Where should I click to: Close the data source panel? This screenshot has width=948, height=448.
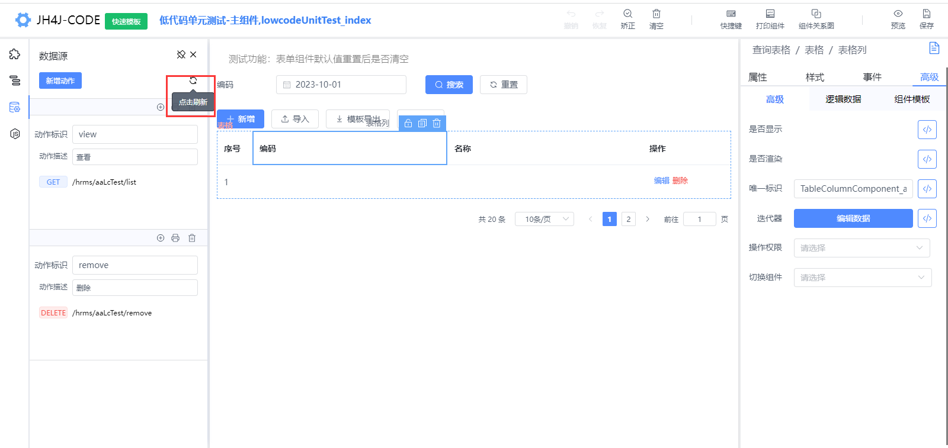[193, 54]
